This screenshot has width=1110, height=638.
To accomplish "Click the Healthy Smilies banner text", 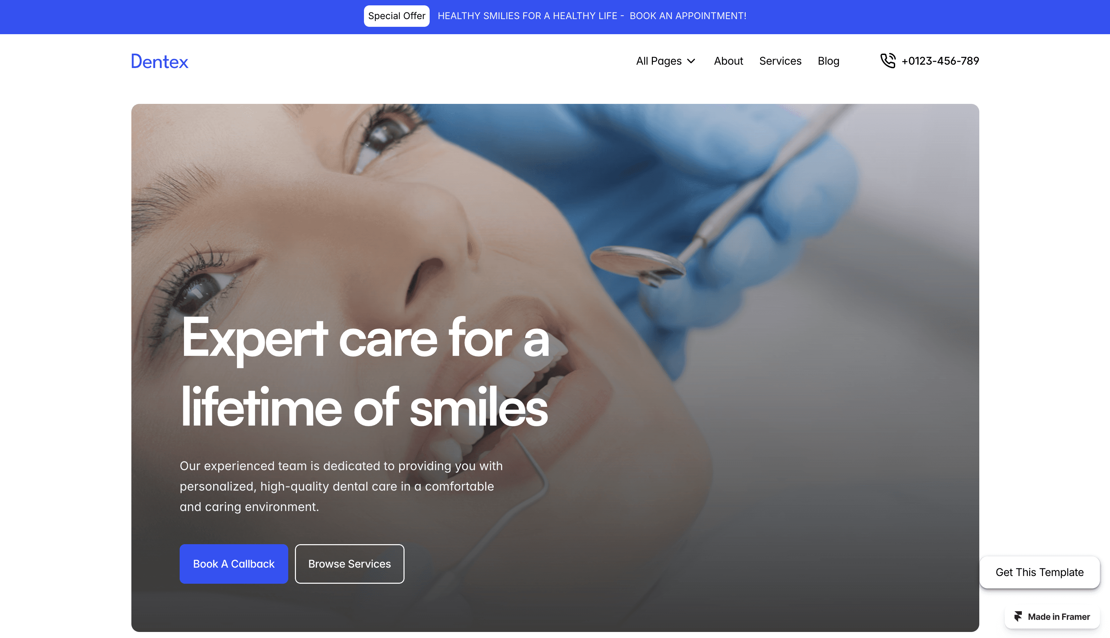I will (527, 16).
